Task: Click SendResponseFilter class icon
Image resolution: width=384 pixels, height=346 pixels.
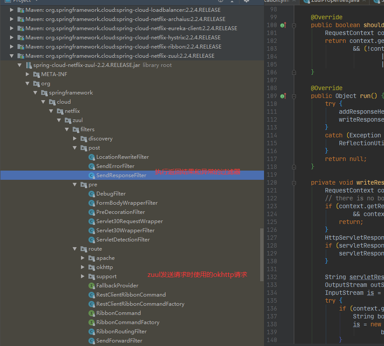Action: tap(92, 175)
